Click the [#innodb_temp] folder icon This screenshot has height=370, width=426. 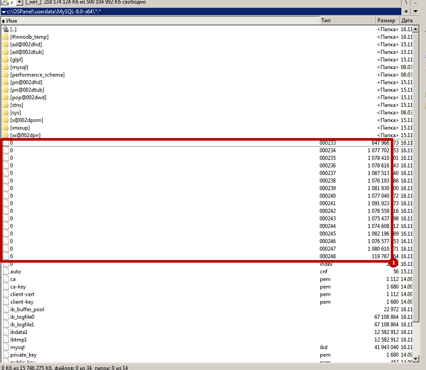coord(6,37)
